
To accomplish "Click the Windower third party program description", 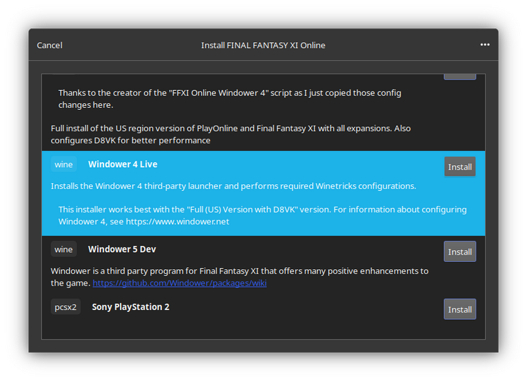I will [x=239, y=276].
